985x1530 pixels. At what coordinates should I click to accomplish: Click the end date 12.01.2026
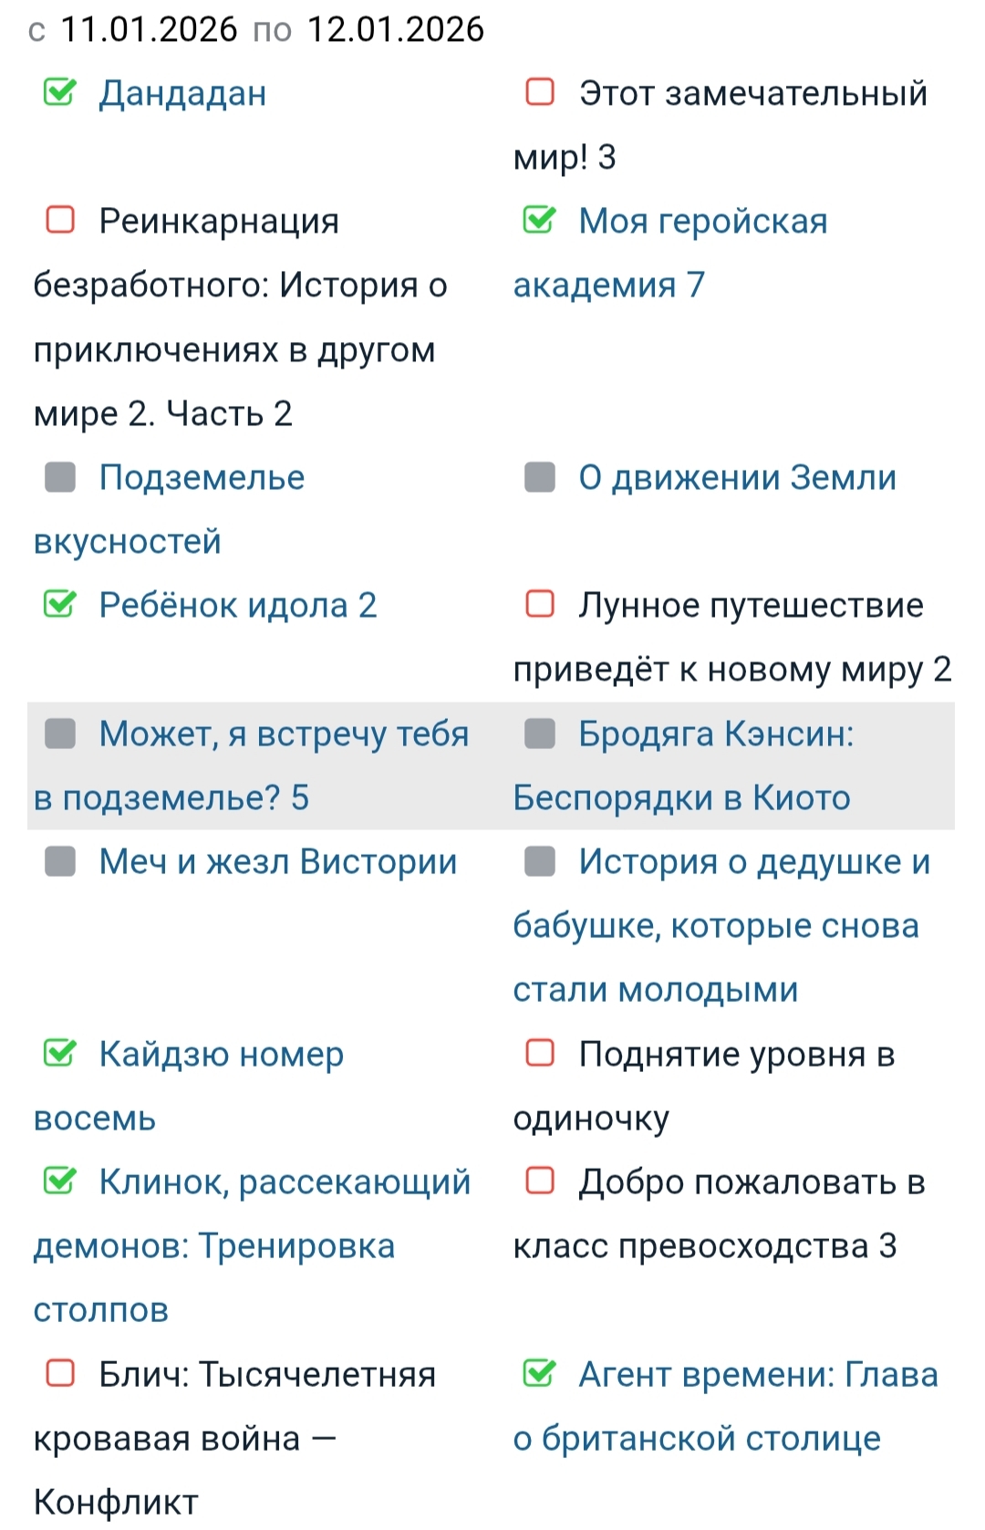(395, 29)
